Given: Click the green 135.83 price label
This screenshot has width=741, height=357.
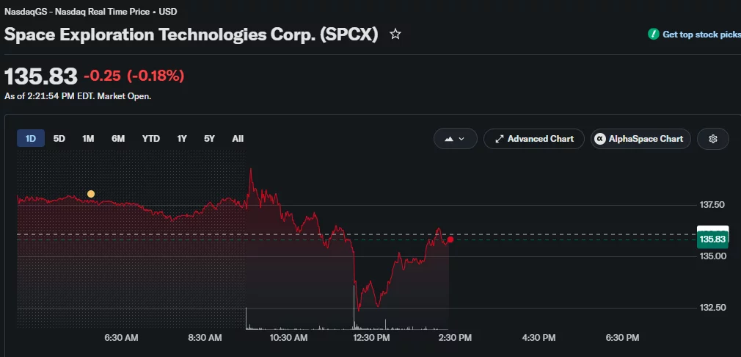Looking at the screenshot, I should pyautogui.click(x=712, y=239).
